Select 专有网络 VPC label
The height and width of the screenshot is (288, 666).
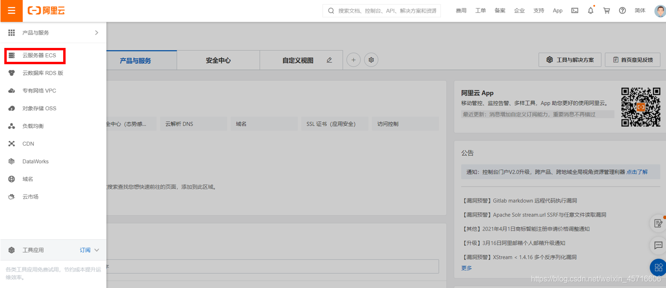point(39,91)
